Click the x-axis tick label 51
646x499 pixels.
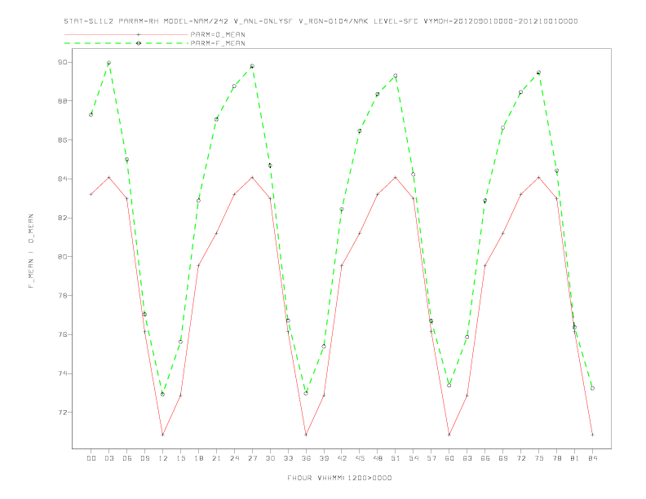pyautogui.click(x=396, y=458)
